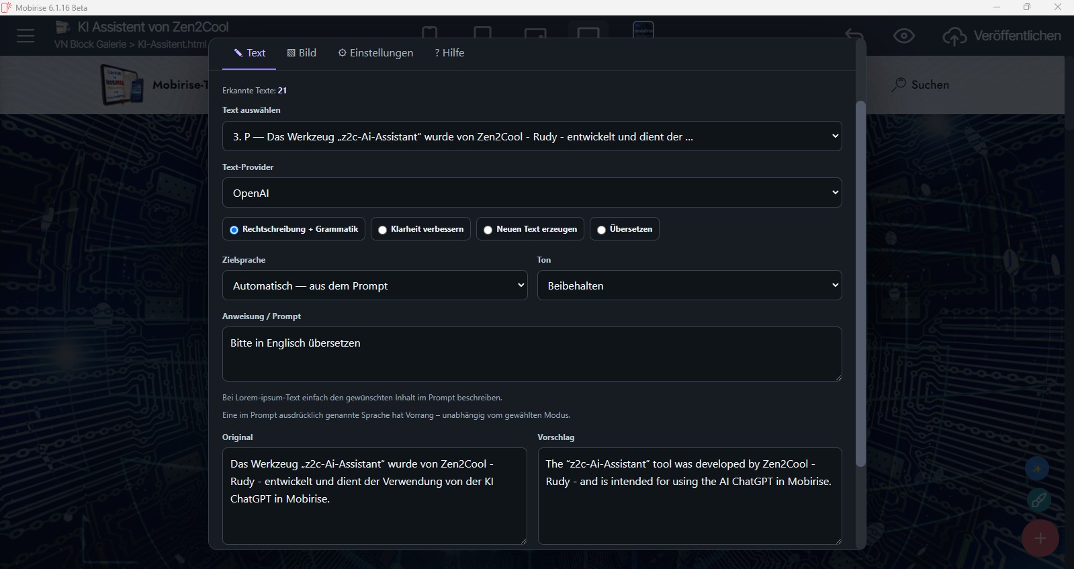Click the KI Assistent von Zen2Cool project title
The width and height of the screenshot is (1074, 569).
(x=153, y=28)
